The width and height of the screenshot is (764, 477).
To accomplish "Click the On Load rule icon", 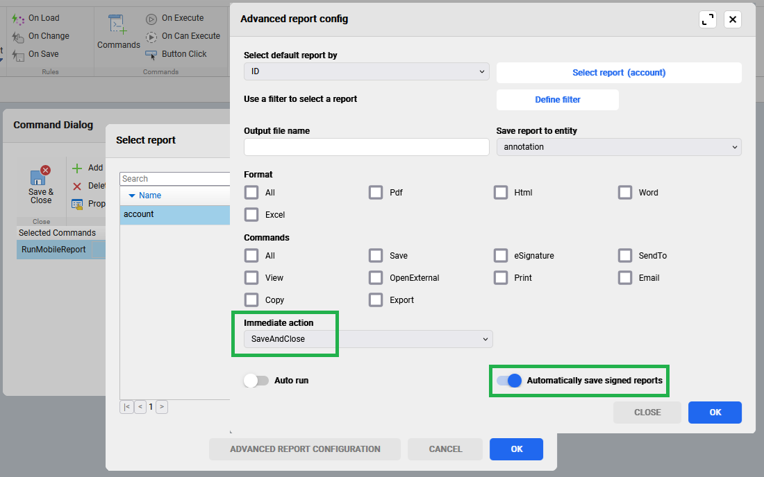I will tap(19, 19).
